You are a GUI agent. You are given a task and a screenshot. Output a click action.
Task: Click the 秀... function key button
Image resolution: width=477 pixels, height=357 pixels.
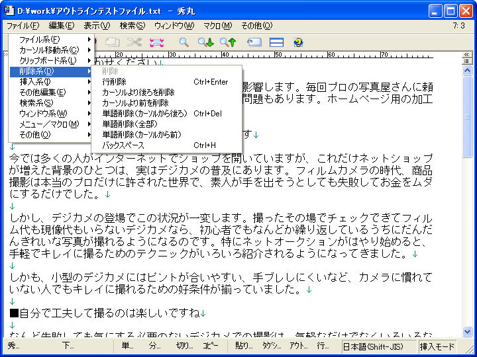tap(14, 346)
